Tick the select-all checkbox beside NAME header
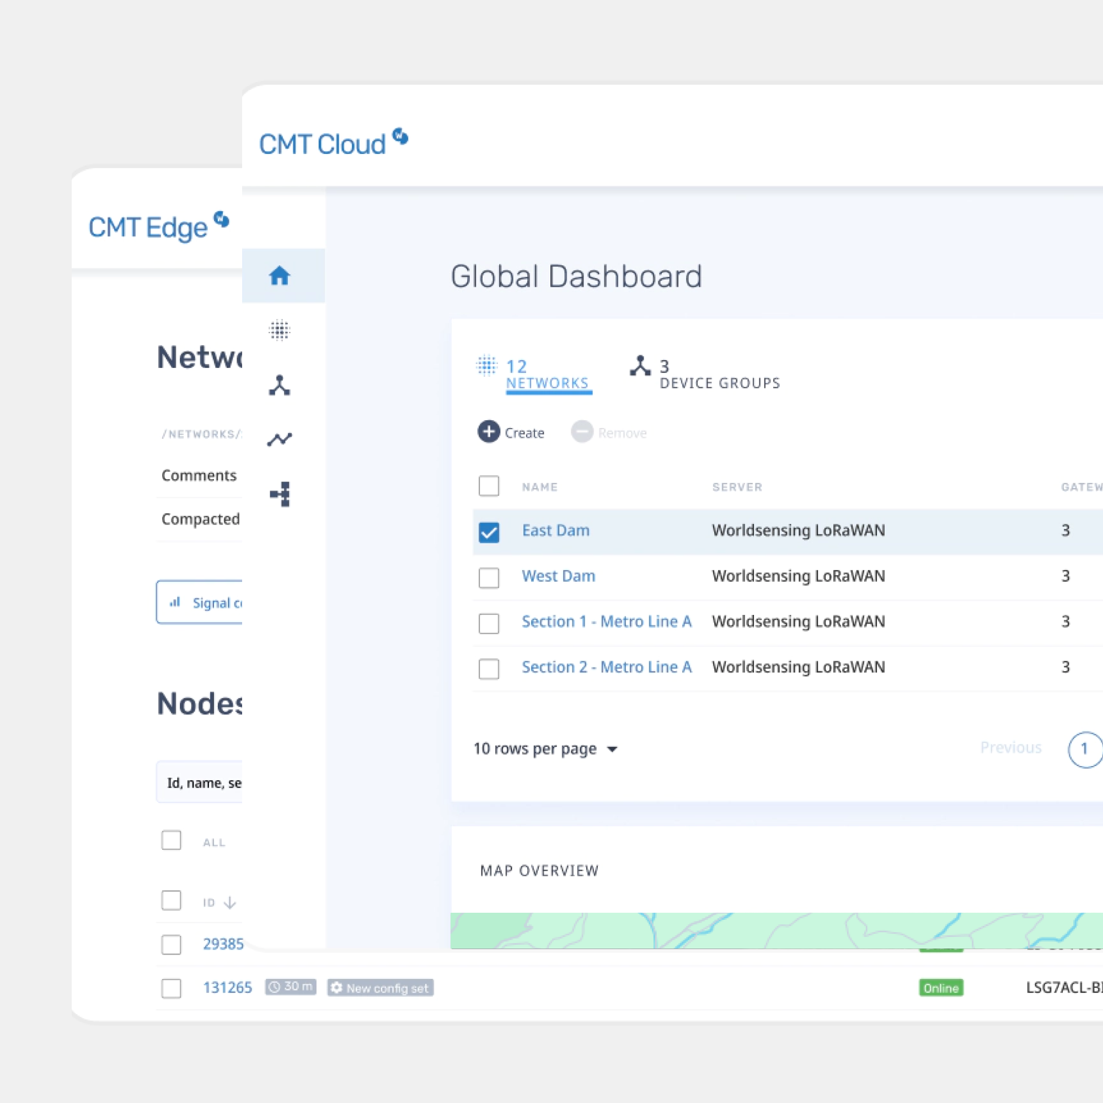1103x1103 pixels. tap(489, 486)
